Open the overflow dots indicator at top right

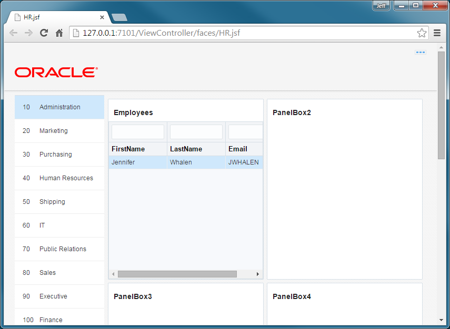point(421,53)
